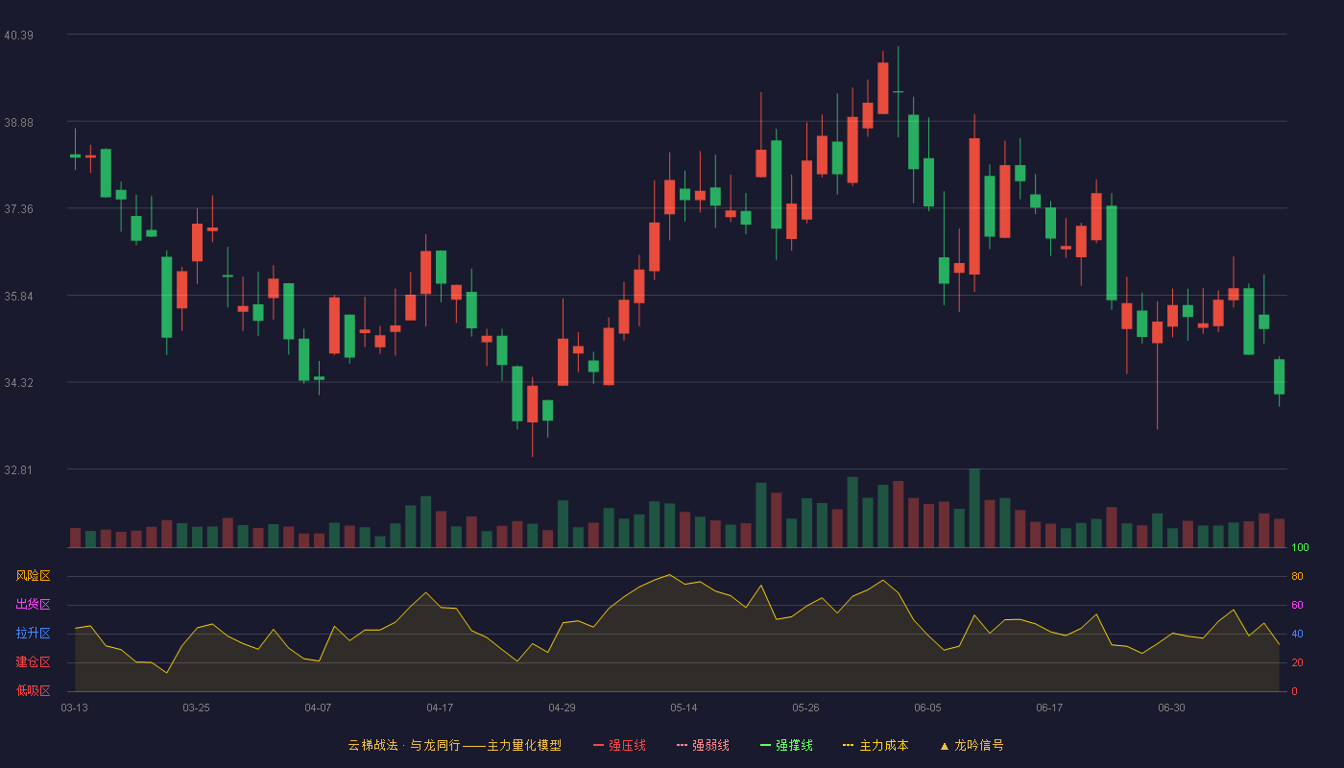1344x768 pixels.
Task: Click the orange 80 indicator scale value
Action: pyautogui.click(x=1297, y=576)
